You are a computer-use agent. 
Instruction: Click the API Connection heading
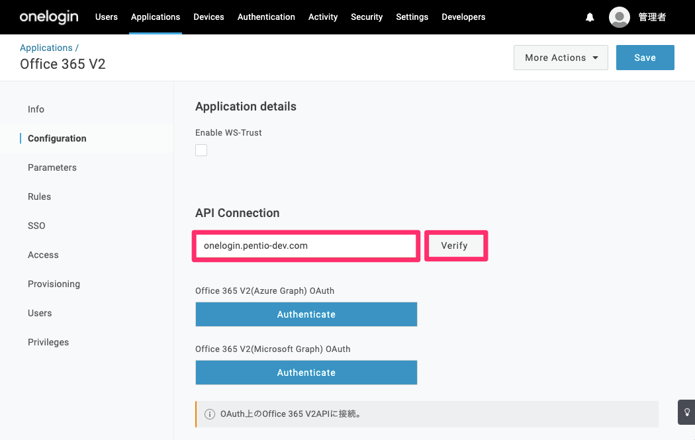coord(237,213)
